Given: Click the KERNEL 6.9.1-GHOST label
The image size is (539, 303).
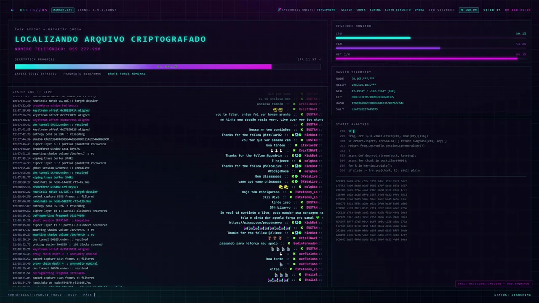Looking at the screenshot, I should pyautogui.click(x=97, y=10).
